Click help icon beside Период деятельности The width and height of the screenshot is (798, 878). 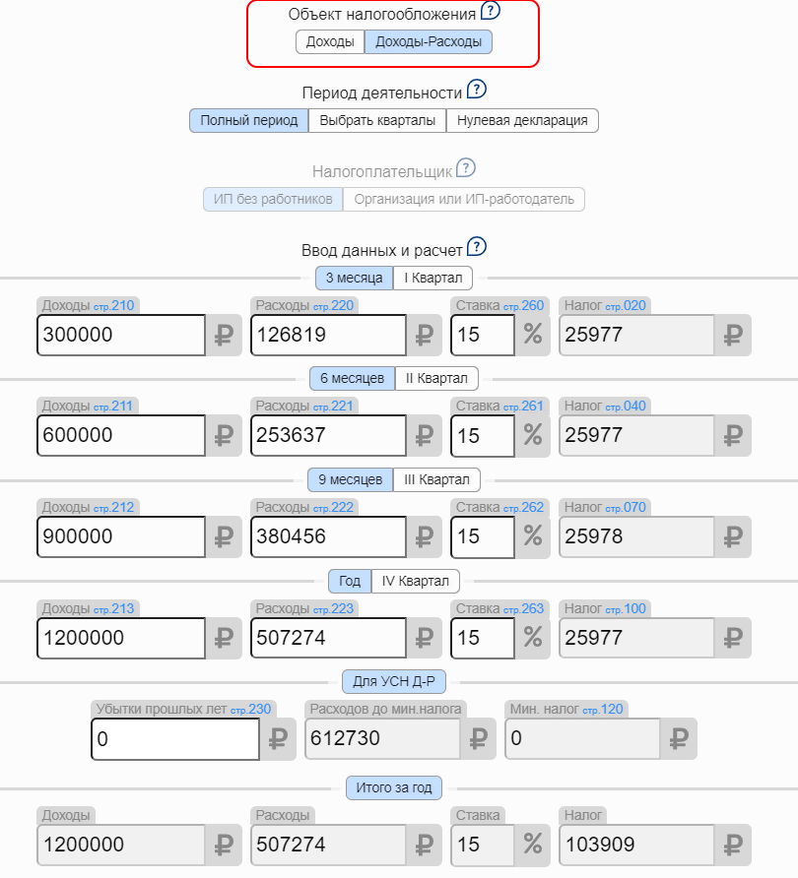[x=477, y=91]
